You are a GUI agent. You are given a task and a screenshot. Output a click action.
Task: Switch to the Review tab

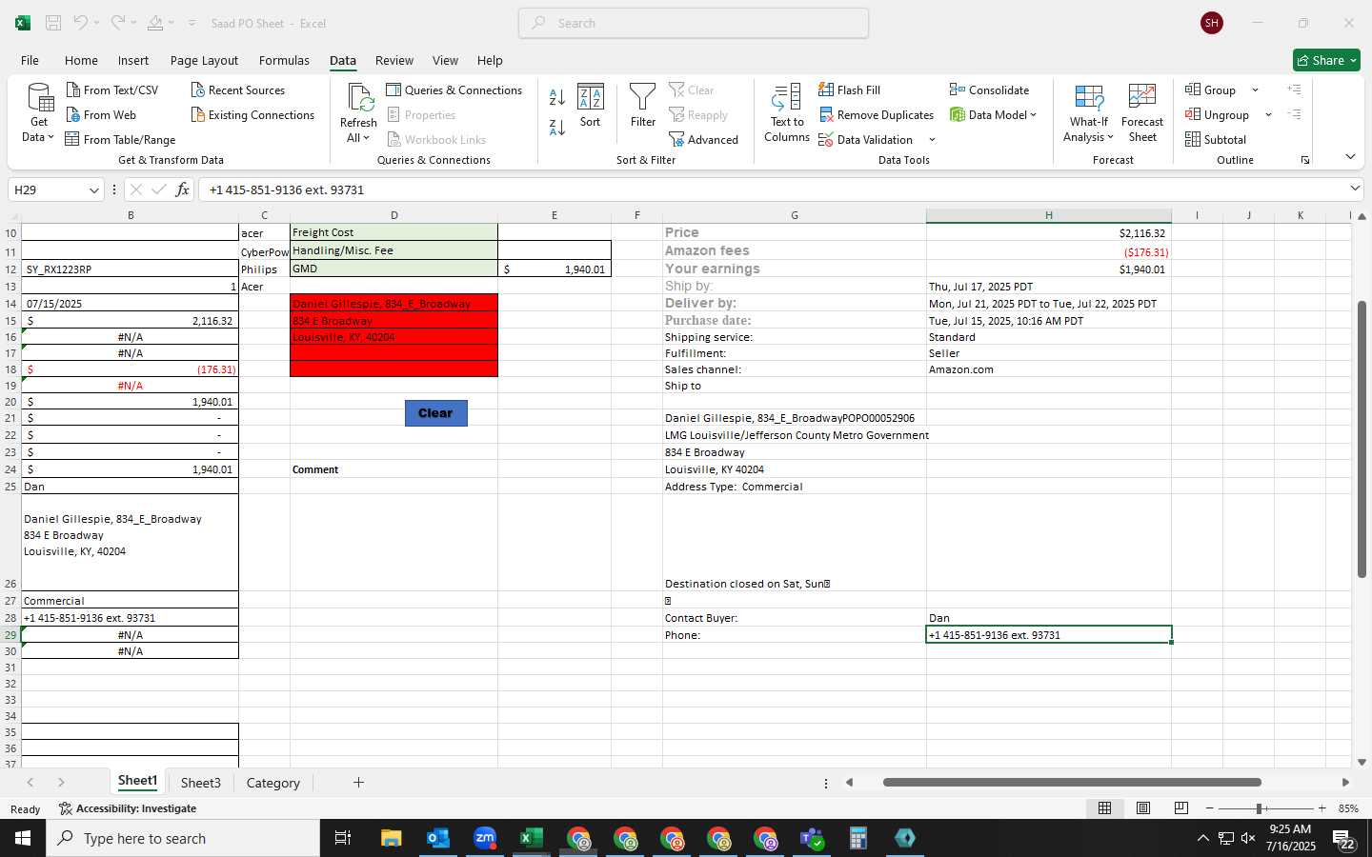pos(394,60)
